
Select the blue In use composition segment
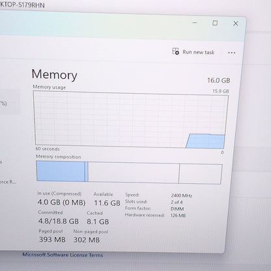click(x=61, y=171)
